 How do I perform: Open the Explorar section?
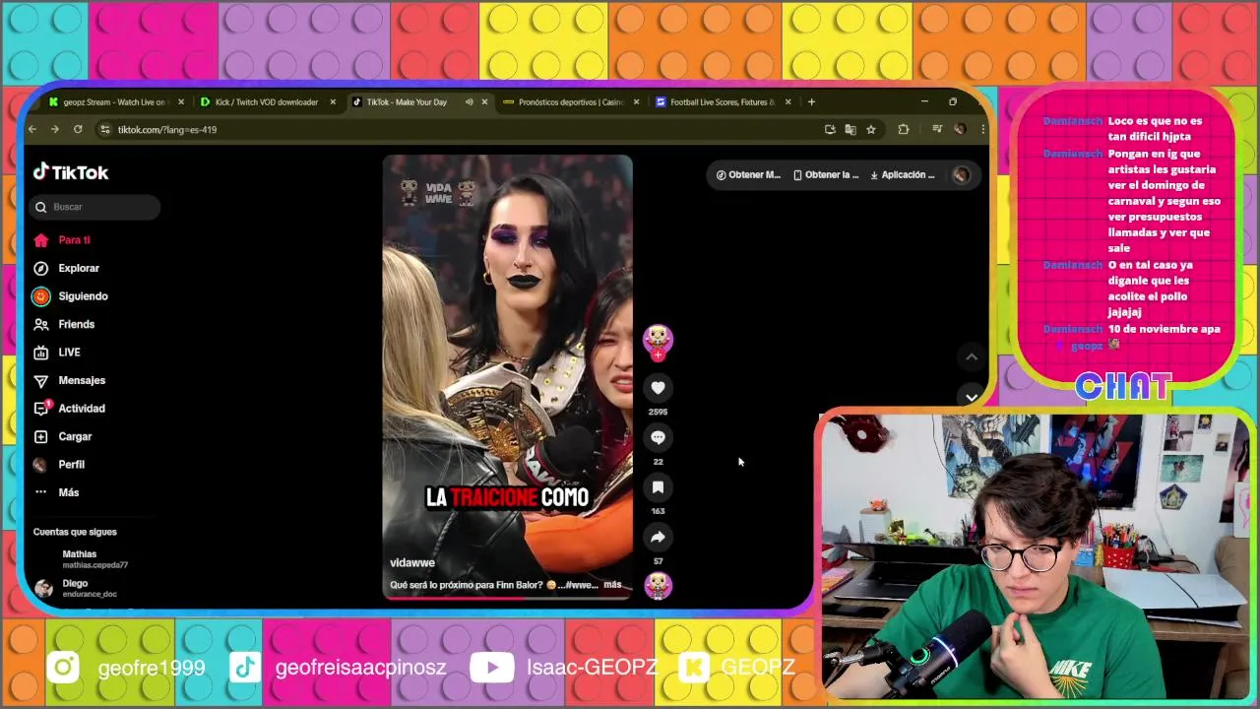[x=79, y=268]
